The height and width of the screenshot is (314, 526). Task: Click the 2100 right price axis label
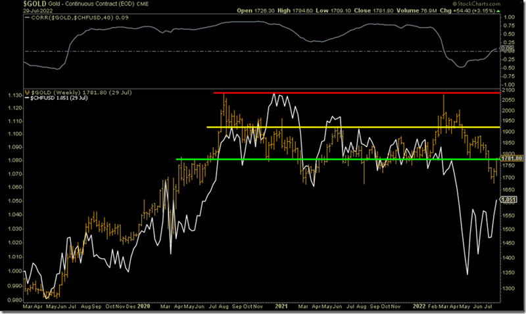coord(509,90)
